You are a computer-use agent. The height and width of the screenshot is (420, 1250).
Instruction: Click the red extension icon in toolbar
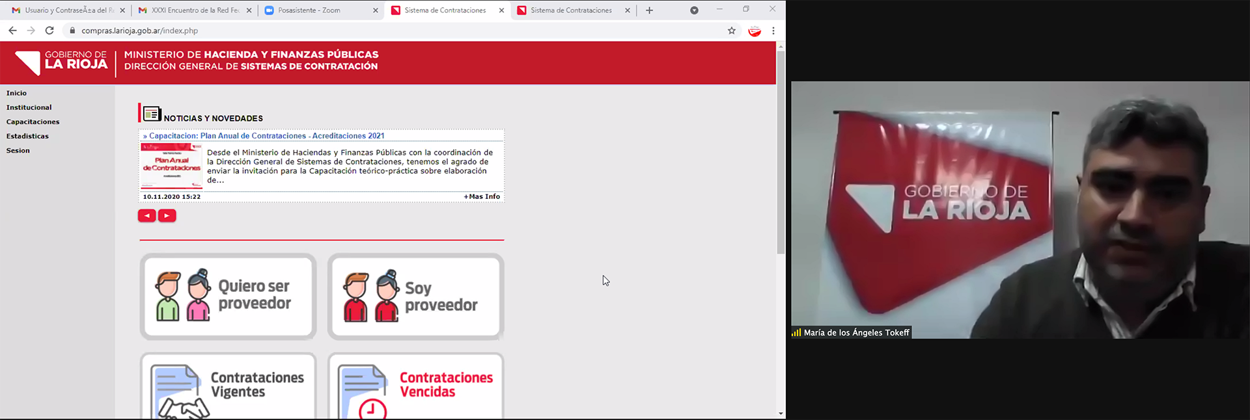[x=755, y=31]
